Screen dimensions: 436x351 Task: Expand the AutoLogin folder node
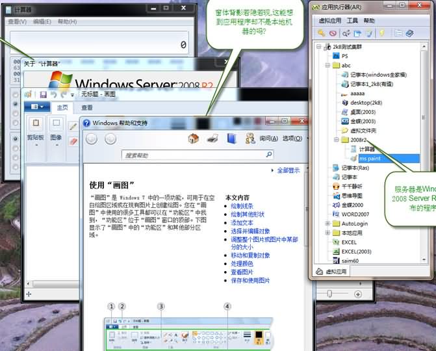[x=328, y=223]
